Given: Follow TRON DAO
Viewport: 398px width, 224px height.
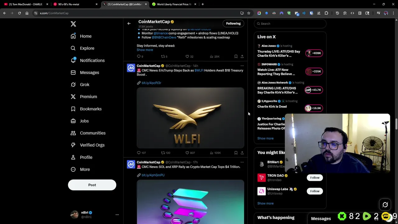Looking at the screenshot, I should 315,178.
